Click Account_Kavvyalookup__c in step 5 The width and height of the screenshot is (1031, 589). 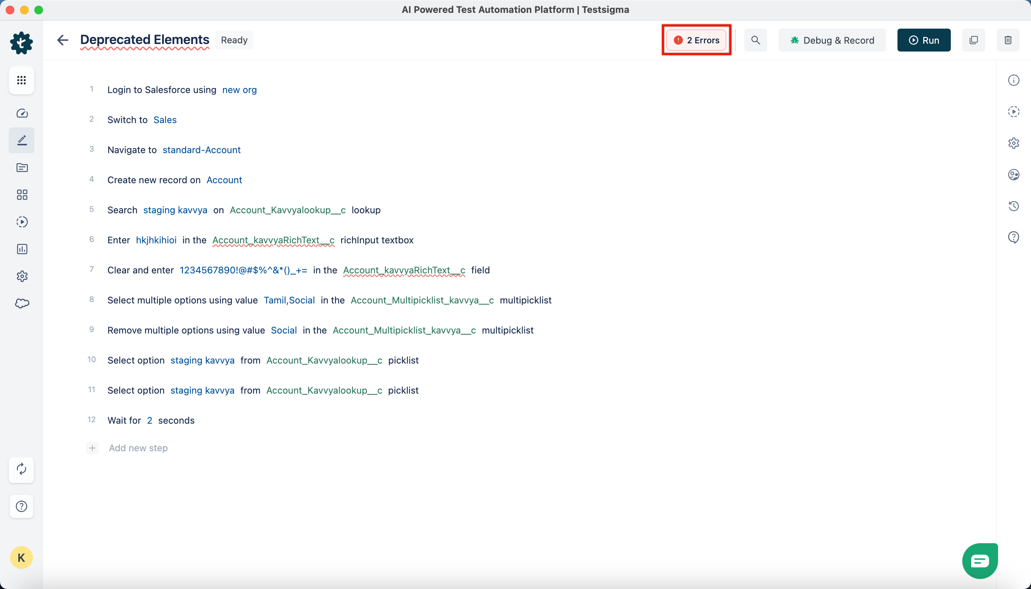coord(288,210)
